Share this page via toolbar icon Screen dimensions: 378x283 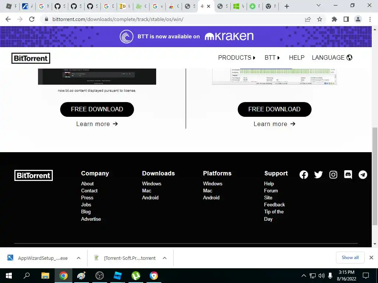tap(307, 19)
